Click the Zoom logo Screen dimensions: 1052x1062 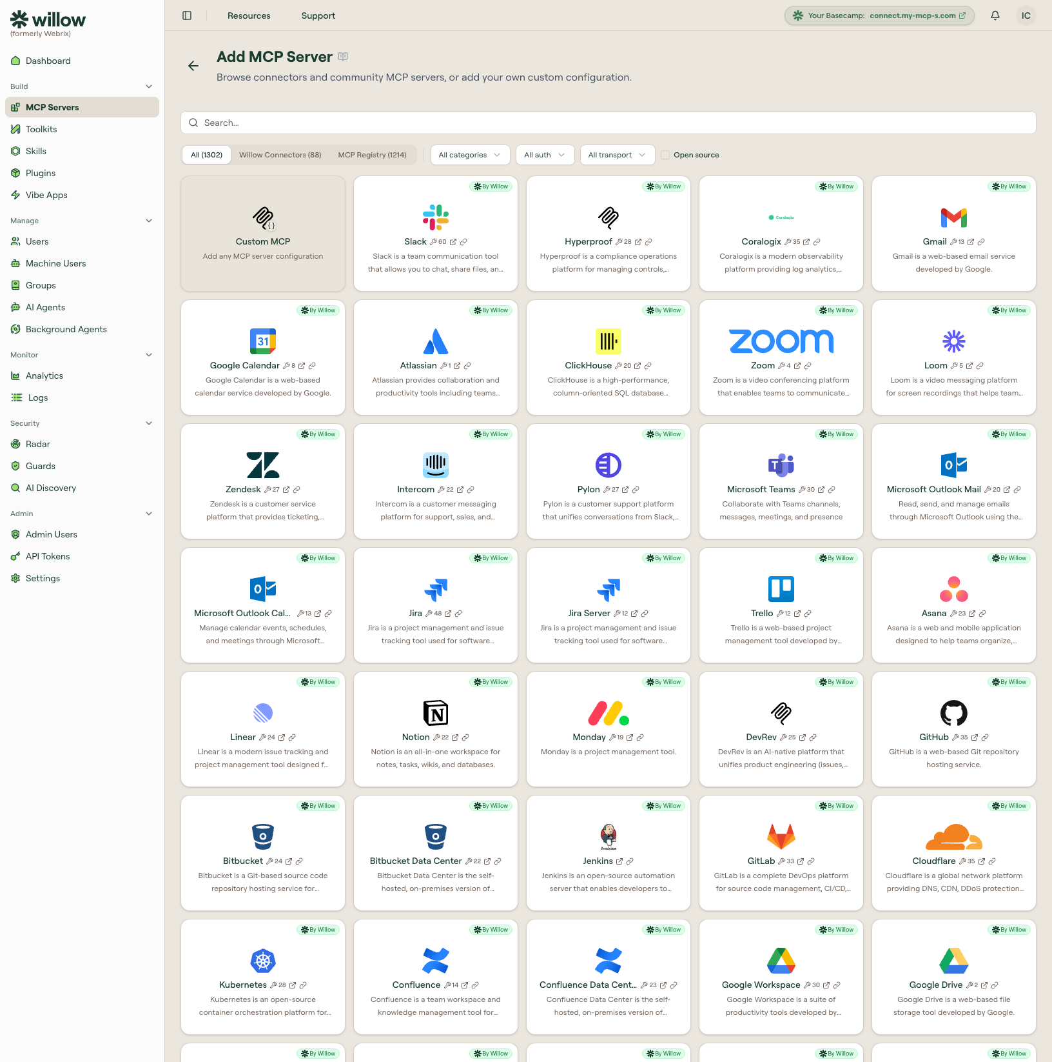coord(781,341)
